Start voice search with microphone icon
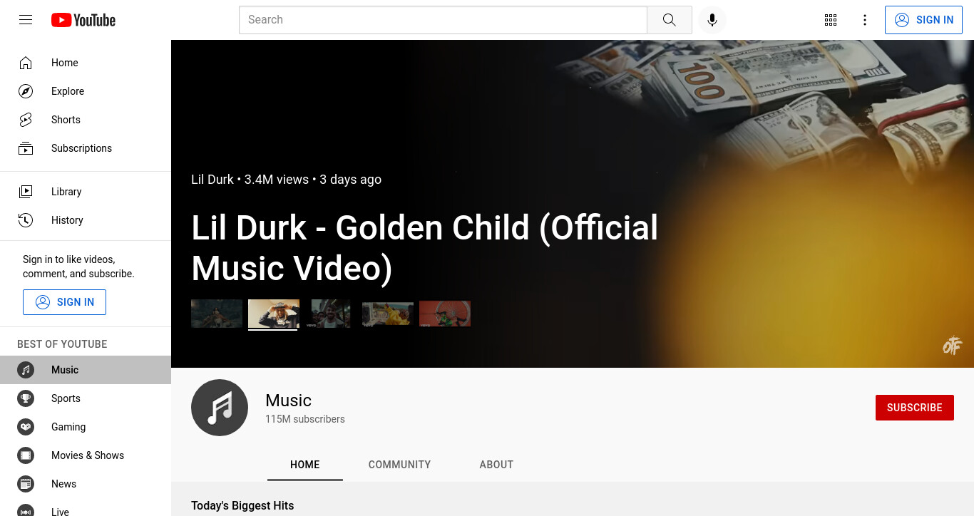Screen dimensions: 974x516 pyautogui.click(x=712, y=20)
